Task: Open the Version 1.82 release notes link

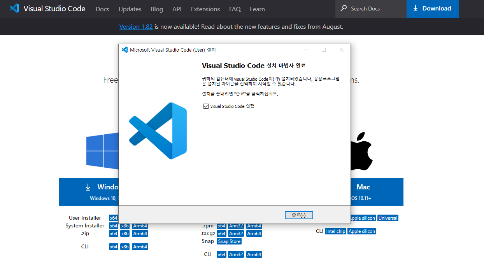Action: pyautogui.click(x=136, y=27)
